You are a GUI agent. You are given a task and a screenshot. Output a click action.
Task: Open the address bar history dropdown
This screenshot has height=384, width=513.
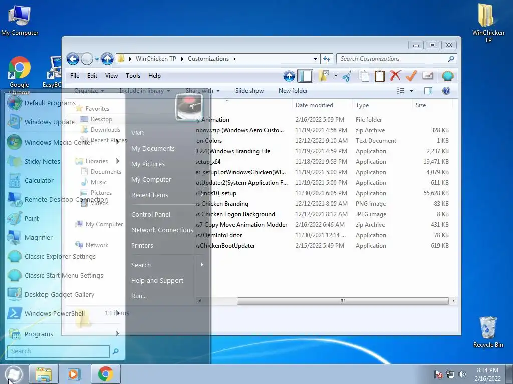pyautogui.click(x=315, y=59)
